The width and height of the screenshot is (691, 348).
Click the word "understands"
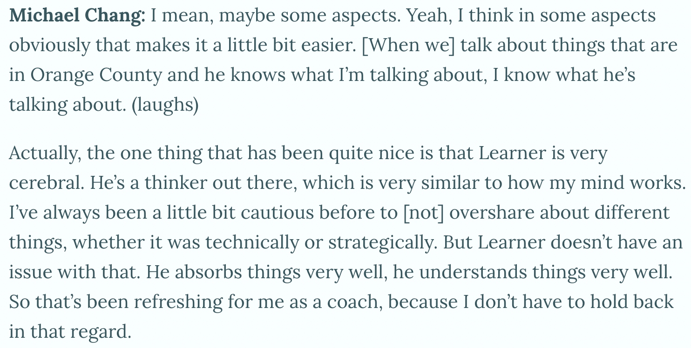tap(472, 272)
